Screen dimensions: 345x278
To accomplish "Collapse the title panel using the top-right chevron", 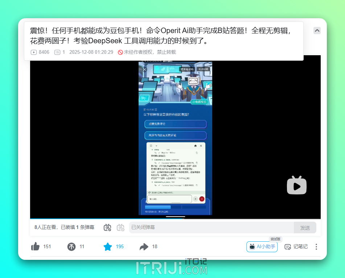I will tap(317, 31).
